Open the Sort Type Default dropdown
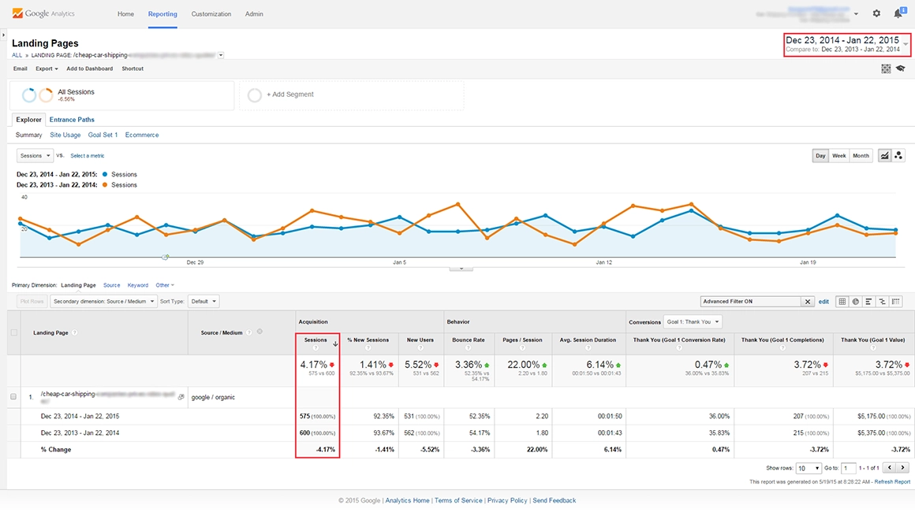The image size is (915, 512). (204, 301)
